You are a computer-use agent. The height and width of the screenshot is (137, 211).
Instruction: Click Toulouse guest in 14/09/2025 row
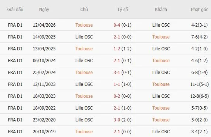(161, 37)
